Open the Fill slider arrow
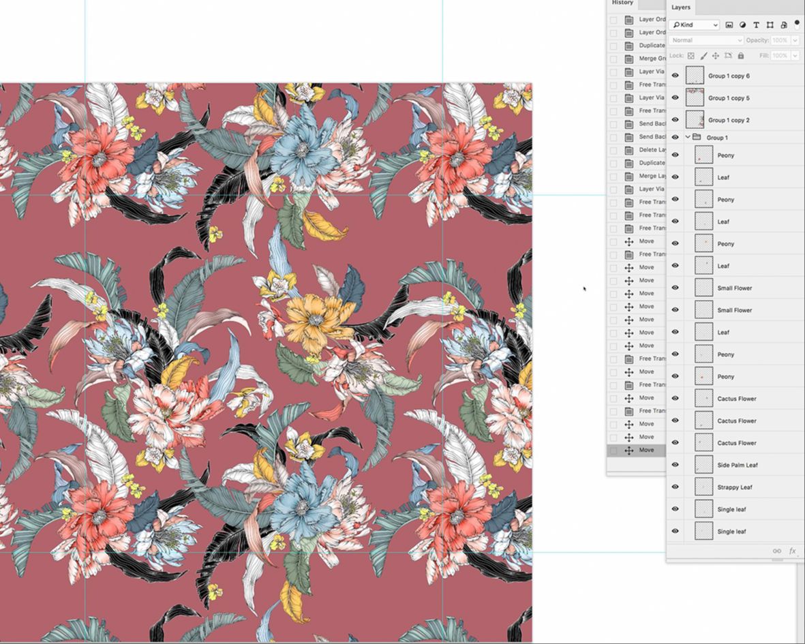 click(795, 55)
